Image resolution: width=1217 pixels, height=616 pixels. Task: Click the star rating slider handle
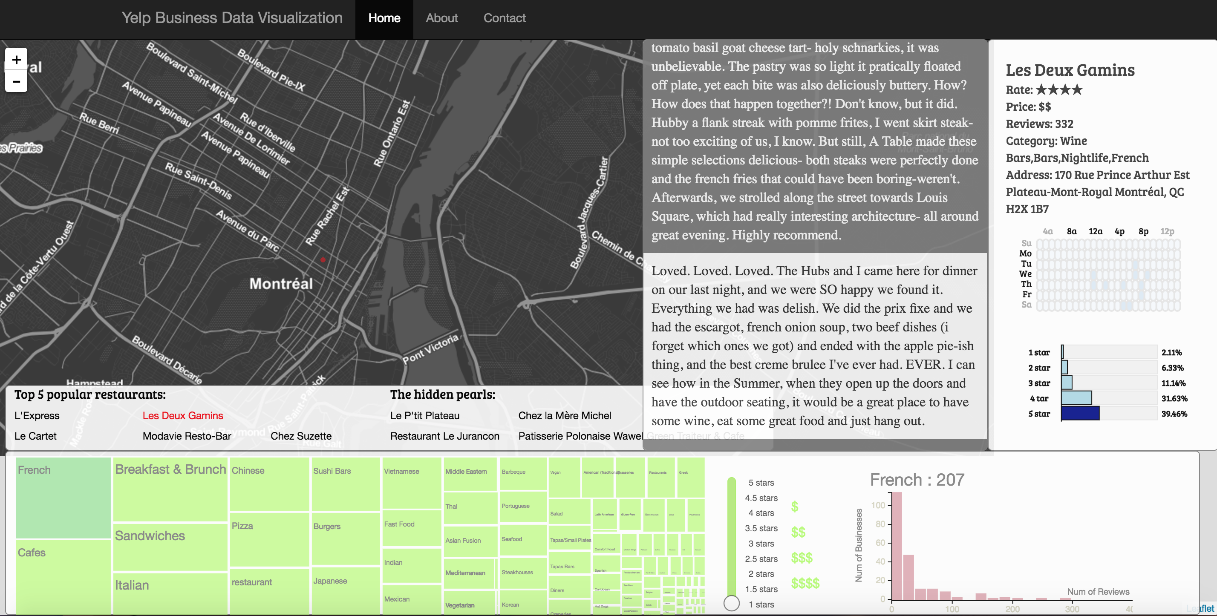[x=731, y=603]
